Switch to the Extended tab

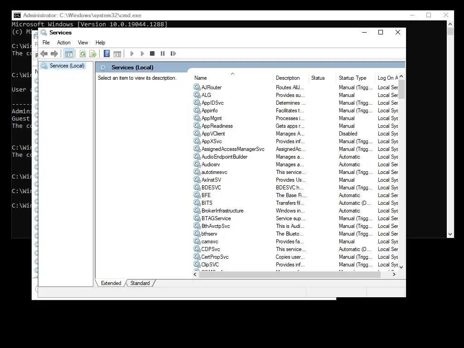[111, 283]
